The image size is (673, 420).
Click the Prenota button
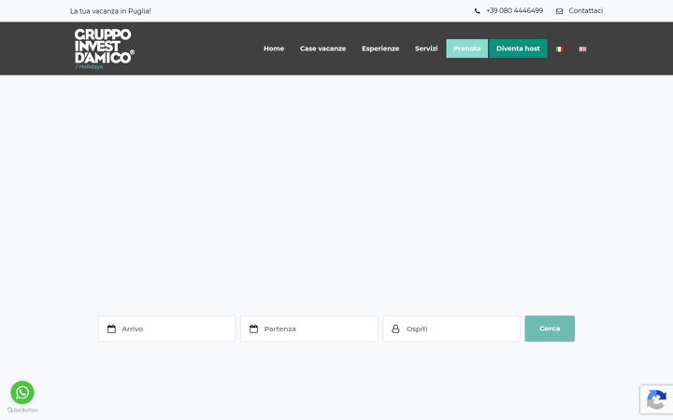467,49
